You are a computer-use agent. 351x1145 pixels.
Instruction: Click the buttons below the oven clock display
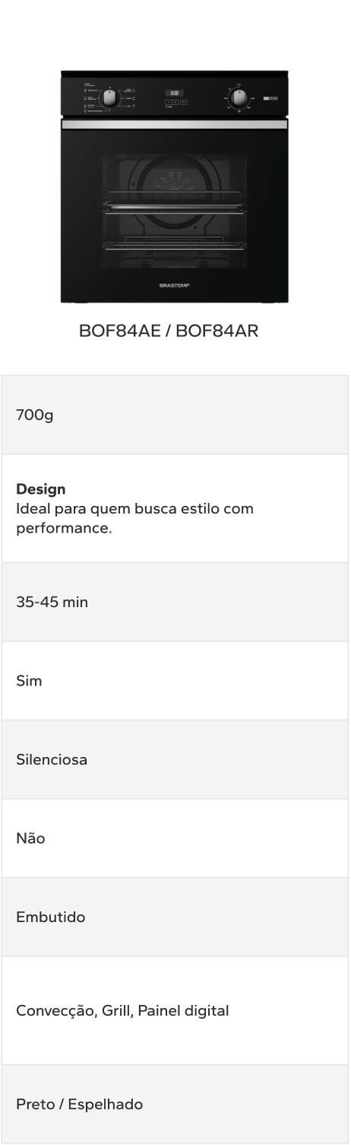[175, 101]
